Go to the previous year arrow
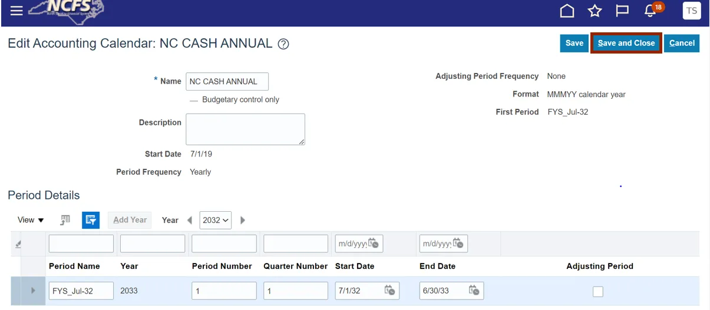The height and width of the screenshot is (310, 710). coord(189,220)
